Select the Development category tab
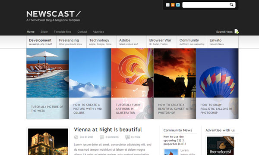Viewport: 259px width, 155px height. 41,42
